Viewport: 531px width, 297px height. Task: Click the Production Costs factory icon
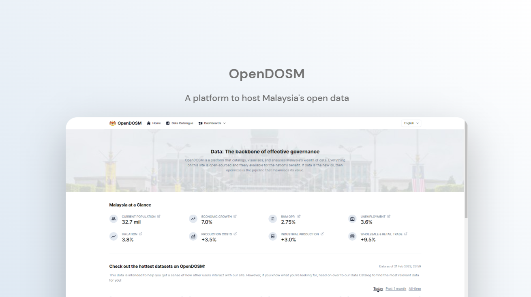point(193,237)
